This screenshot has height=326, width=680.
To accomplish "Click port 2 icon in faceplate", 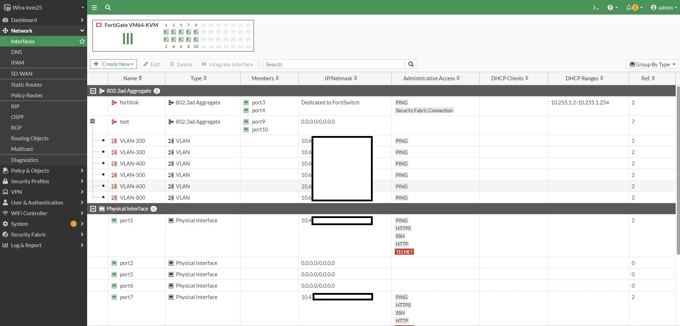I will point(166,39).
